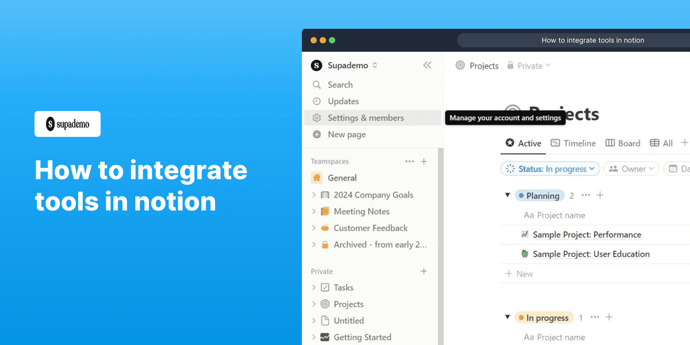Open the Archived - from early 2... locked page
Image resolution: width=690 pixels, height=345 pixels.
coord(379,244)
